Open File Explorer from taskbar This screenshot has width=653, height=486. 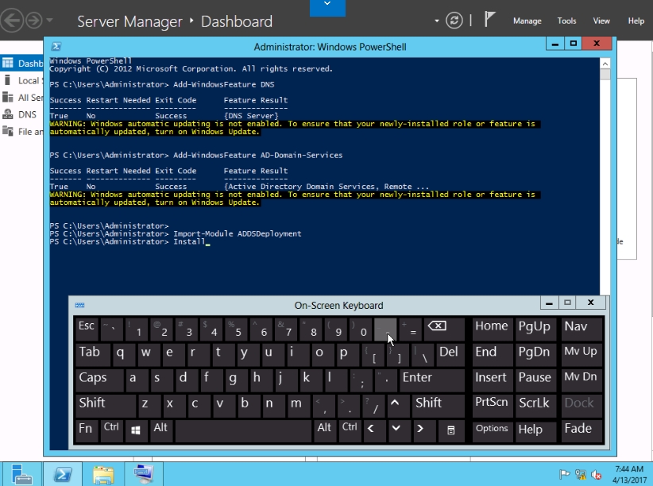103,474
